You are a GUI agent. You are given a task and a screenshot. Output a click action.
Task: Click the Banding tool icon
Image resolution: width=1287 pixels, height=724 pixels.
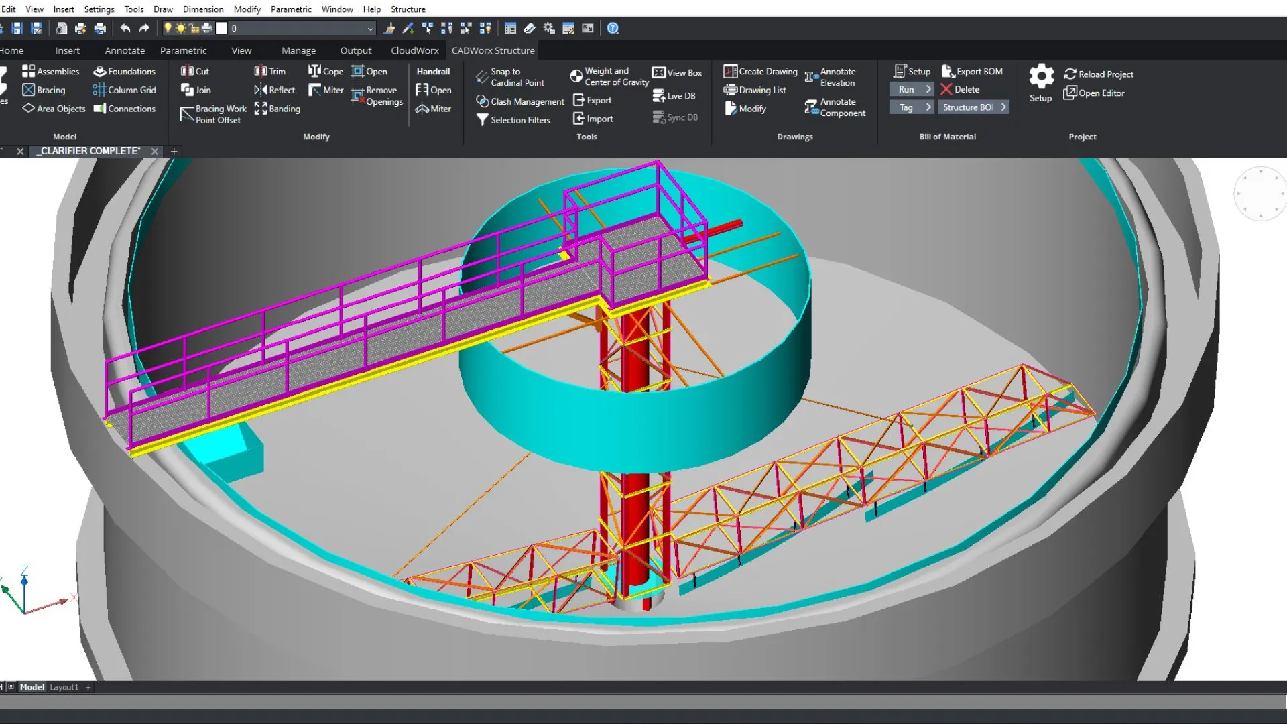(x=261, y=109)
